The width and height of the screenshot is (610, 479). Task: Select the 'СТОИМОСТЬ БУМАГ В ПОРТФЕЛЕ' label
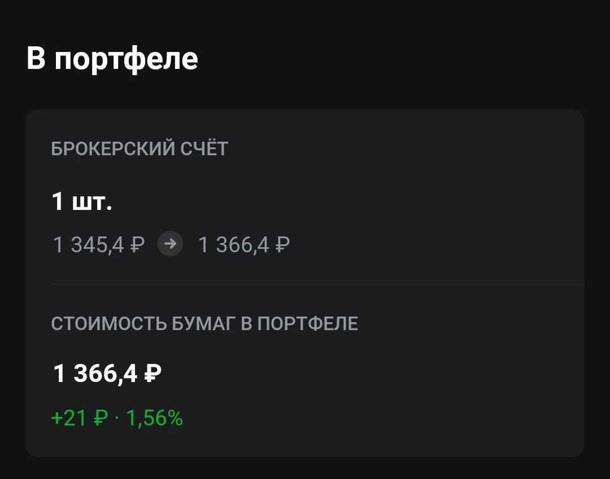point(204,324)
